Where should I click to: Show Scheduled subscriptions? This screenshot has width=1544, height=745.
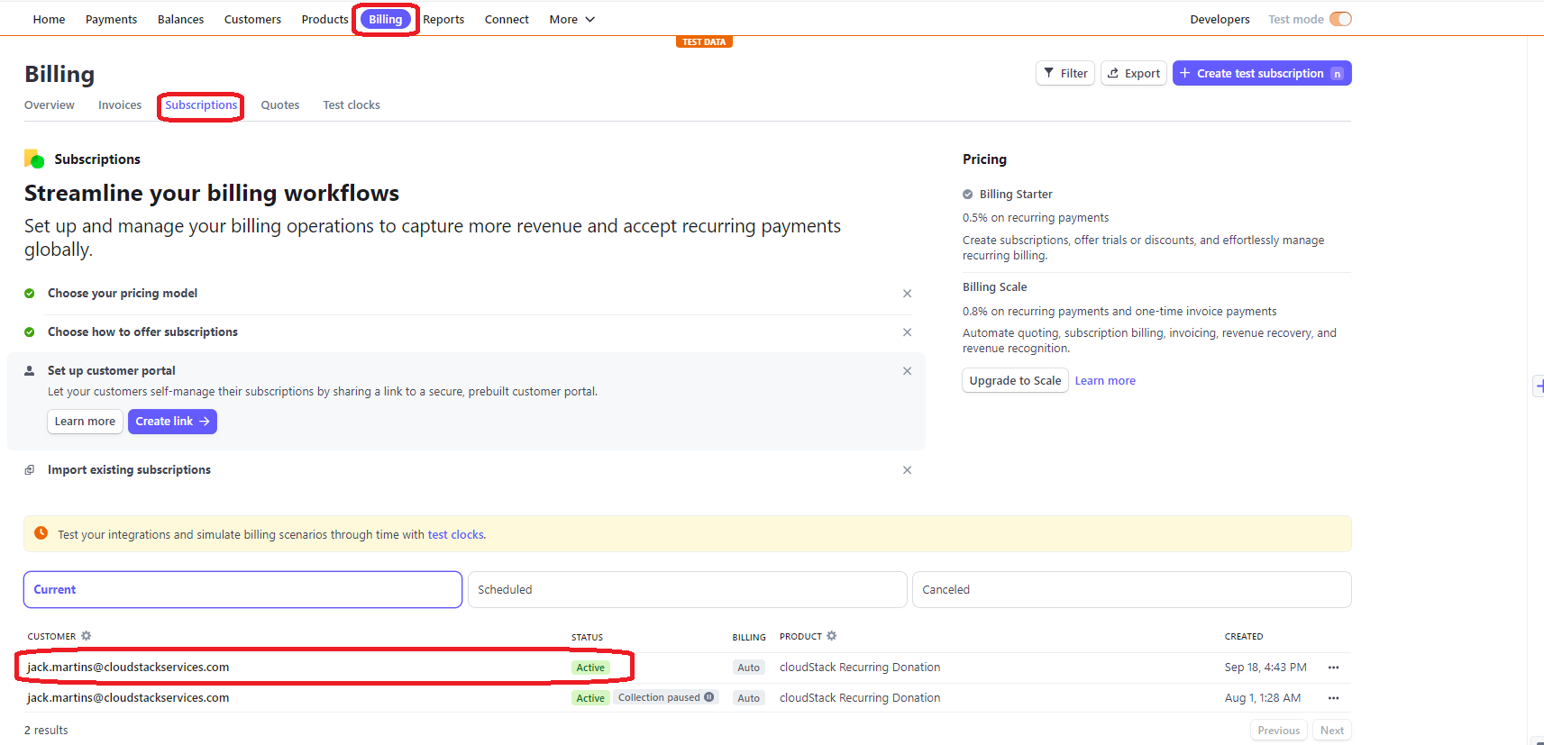click(687, 590)
